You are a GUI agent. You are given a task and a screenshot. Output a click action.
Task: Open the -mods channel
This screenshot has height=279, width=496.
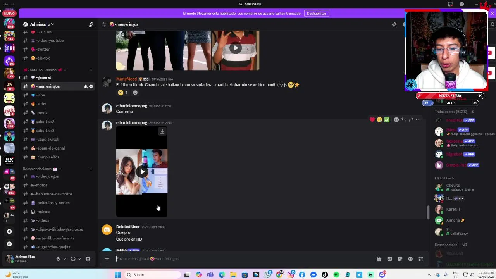(58, 113)
